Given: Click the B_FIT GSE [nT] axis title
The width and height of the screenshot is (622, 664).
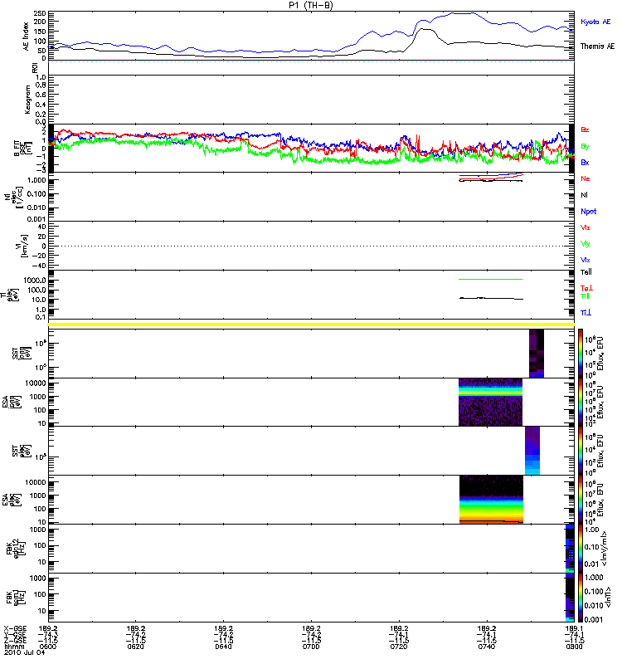Looking at the screenshot, I should 23,149.
